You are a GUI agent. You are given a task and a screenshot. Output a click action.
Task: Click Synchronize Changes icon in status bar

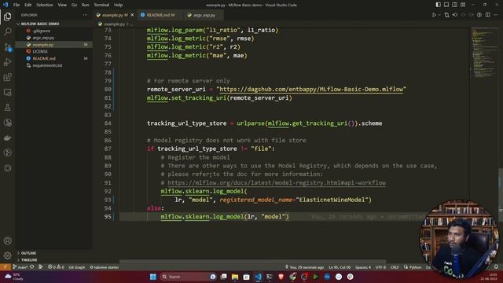[x=31, y=267]
